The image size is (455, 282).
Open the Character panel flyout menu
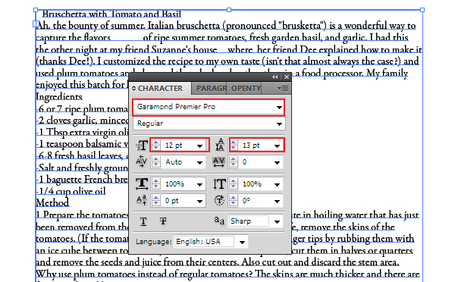coord(283,88)
